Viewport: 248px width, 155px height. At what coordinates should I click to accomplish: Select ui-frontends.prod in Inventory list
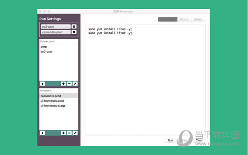pos(59,101)
